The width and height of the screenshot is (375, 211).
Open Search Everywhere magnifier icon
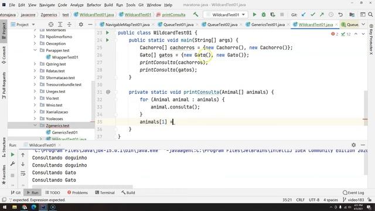click(x=370, y=15)
